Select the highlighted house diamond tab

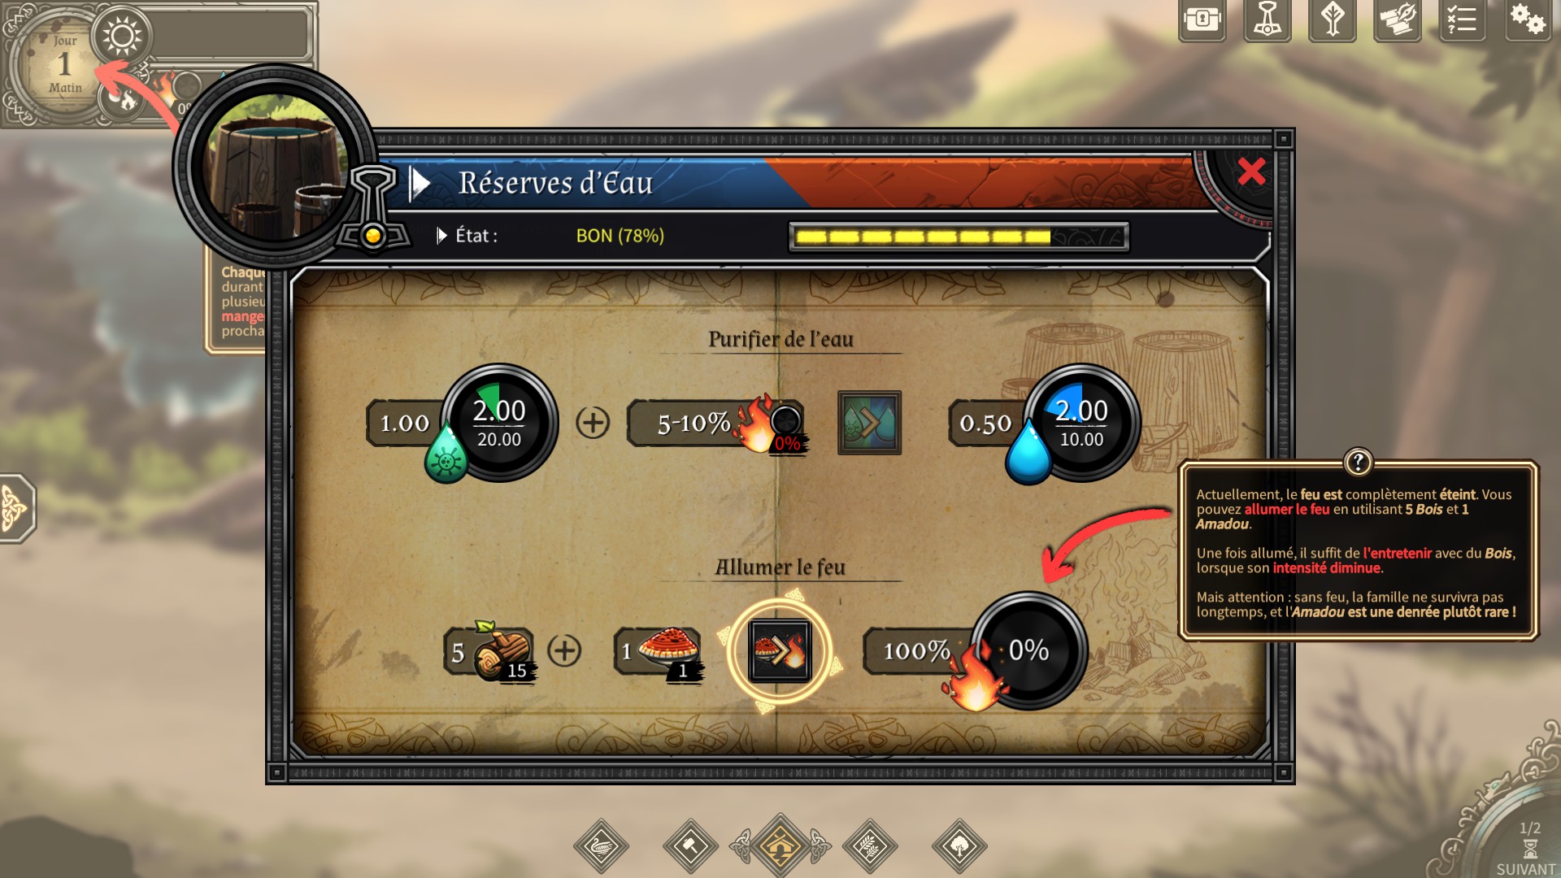pyautogui.click(x=780, y=845)
